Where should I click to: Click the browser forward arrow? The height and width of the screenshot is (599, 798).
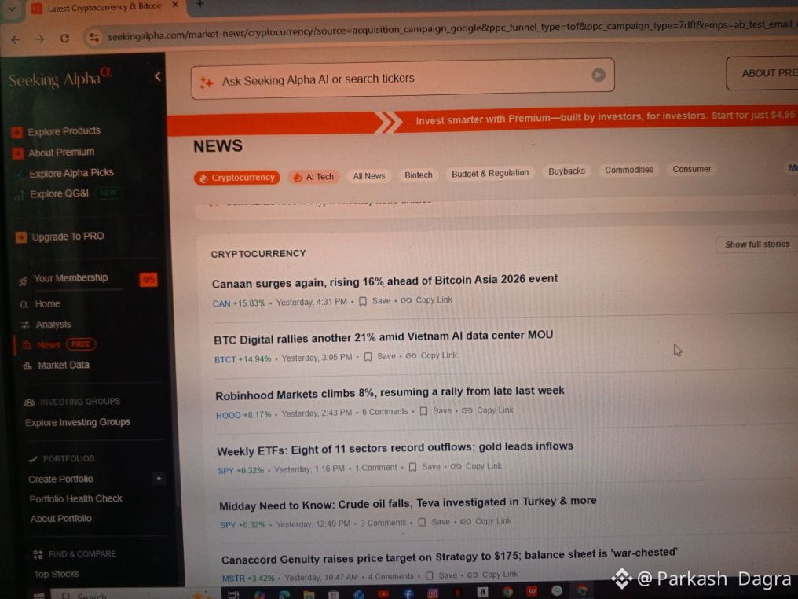(40, 39)
